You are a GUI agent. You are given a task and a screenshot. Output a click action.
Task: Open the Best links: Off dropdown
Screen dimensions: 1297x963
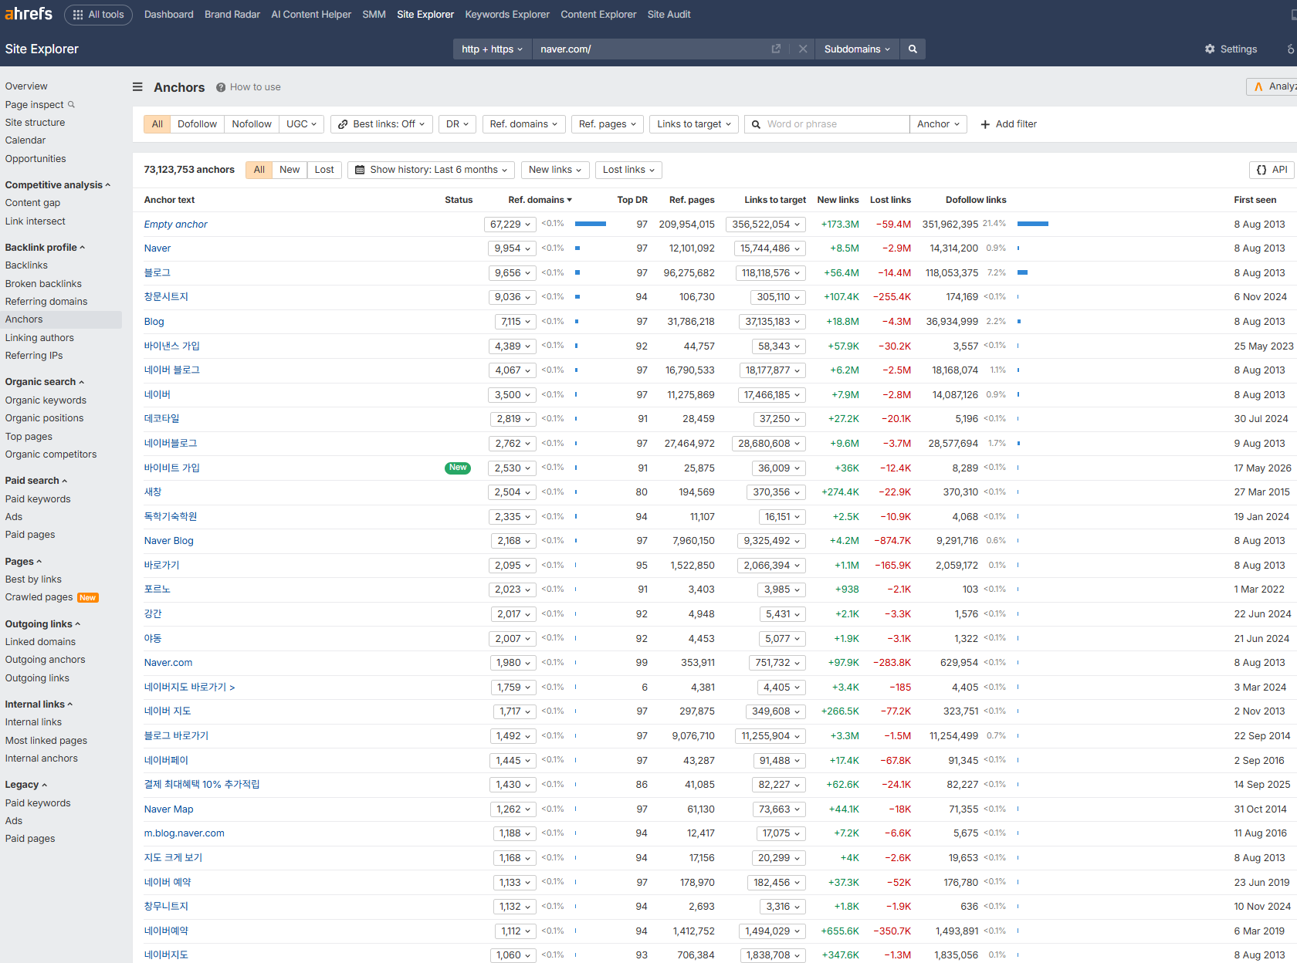(x=381, y=124)
